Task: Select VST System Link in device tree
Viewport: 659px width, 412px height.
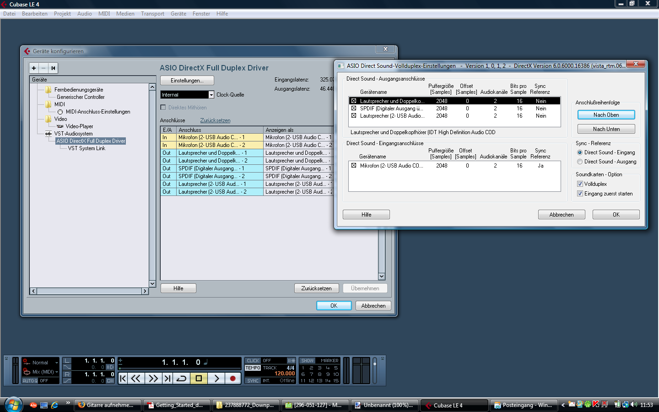Action: click(86, 148)
